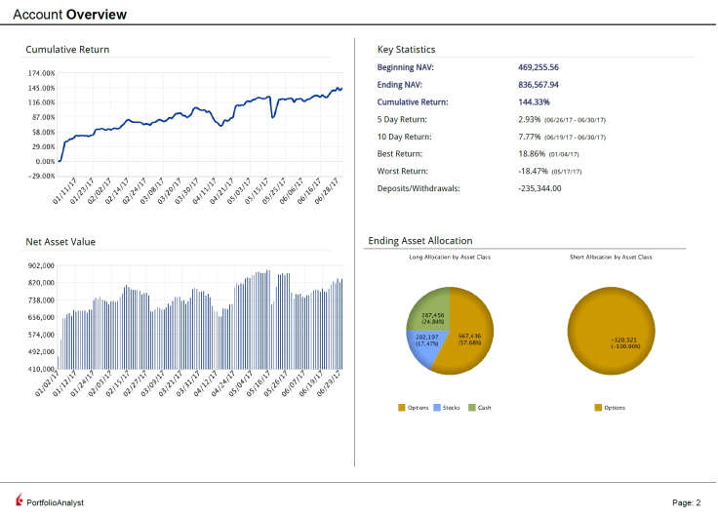Click the Cumulative Return statistics label

click(x=413, y=102)
